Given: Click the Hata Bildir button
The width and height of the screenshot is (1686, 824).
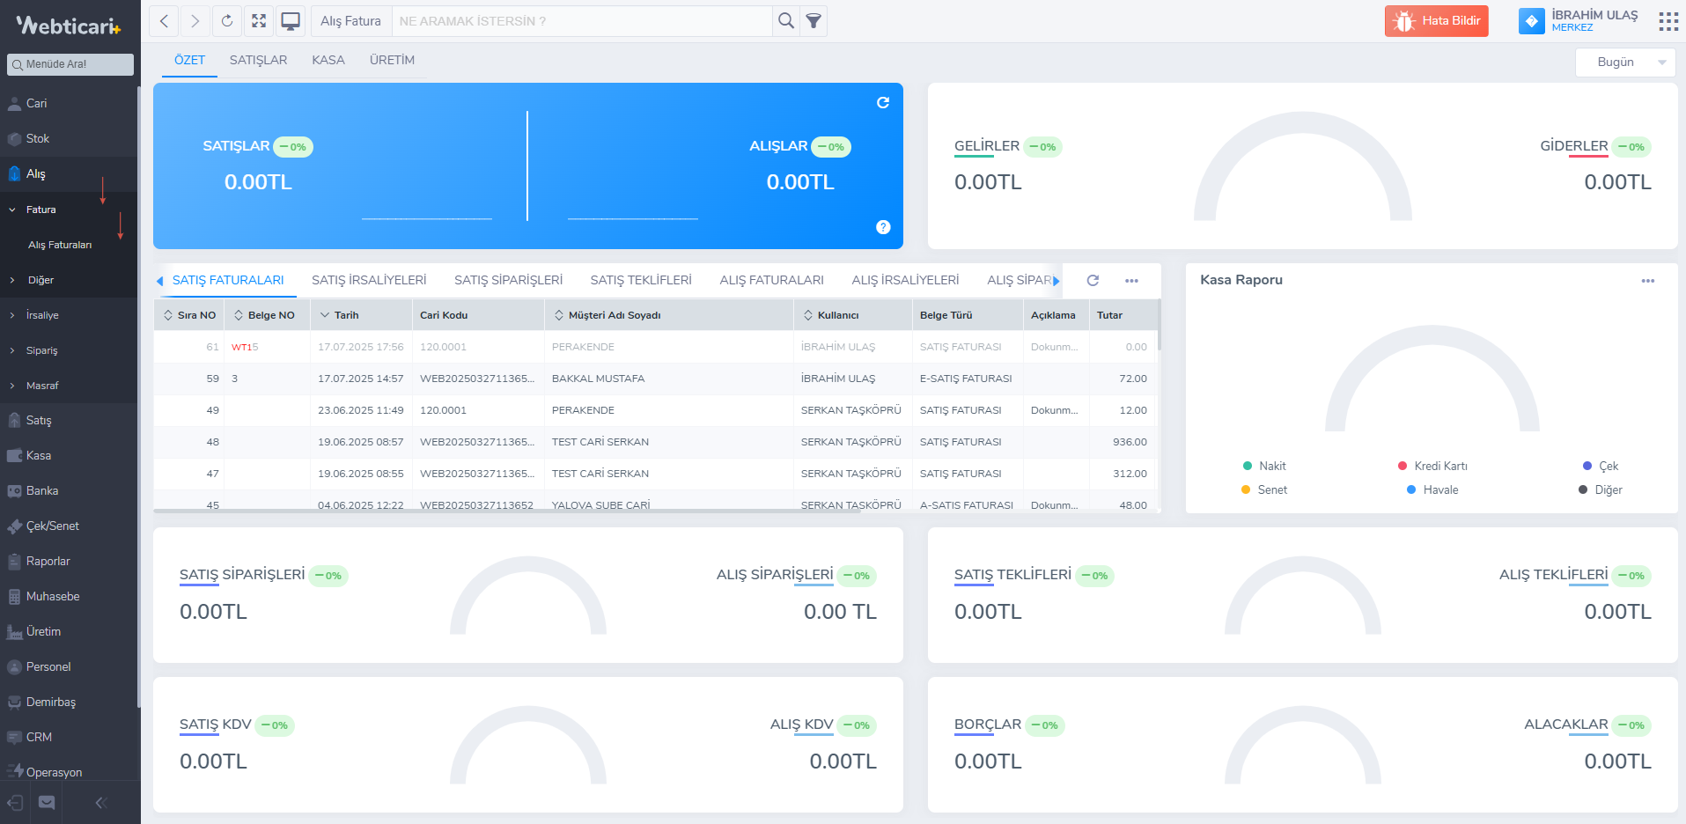Looking at the screenshot, I should coord(1436,21).
